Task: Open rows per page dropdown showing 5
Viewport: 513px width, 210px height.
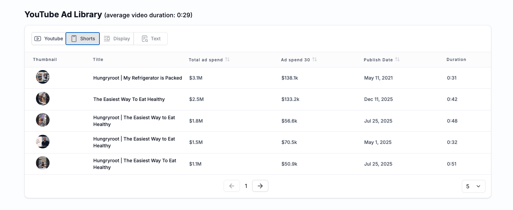Action: (474, 186)
